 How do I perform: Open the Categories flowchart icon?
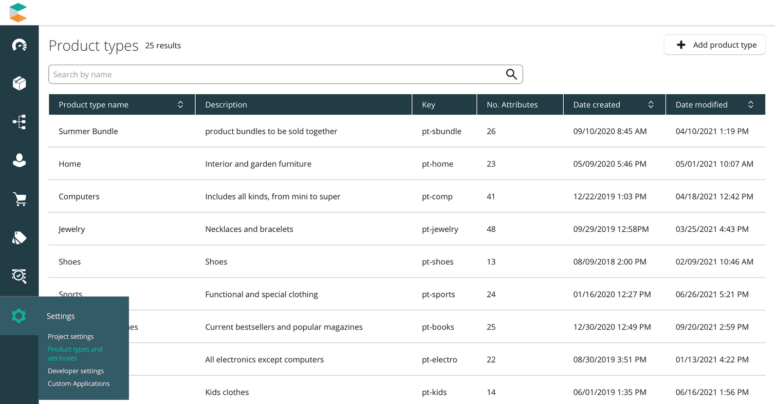pyautogui.click(x=19, y=122)
